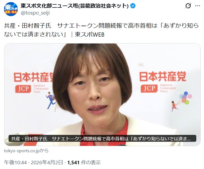Screen dimensions: 204x169
Task: Click the blue verified badge
Action: (133, 6)
